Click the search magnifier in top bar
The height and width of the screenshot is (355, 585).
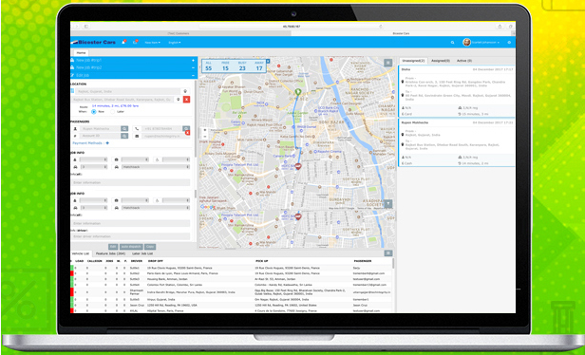453,43
